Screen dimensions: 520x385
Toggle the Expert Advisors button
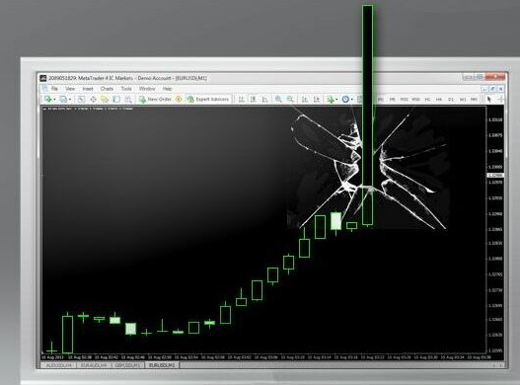pyautogui.click(x=208, y=99)
